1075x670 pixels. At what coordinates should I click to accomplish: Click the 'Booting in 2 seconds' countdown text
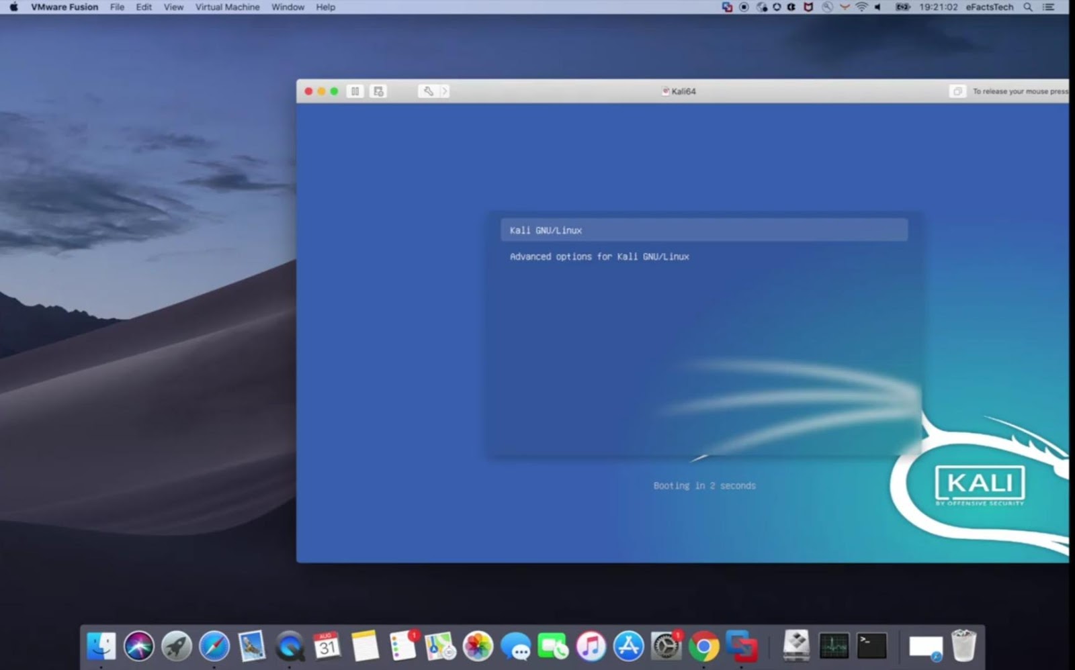704,485
